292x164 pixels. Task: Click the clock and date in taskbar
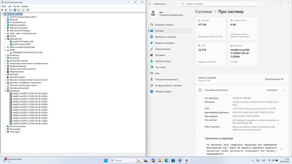[x=285, y=160]
